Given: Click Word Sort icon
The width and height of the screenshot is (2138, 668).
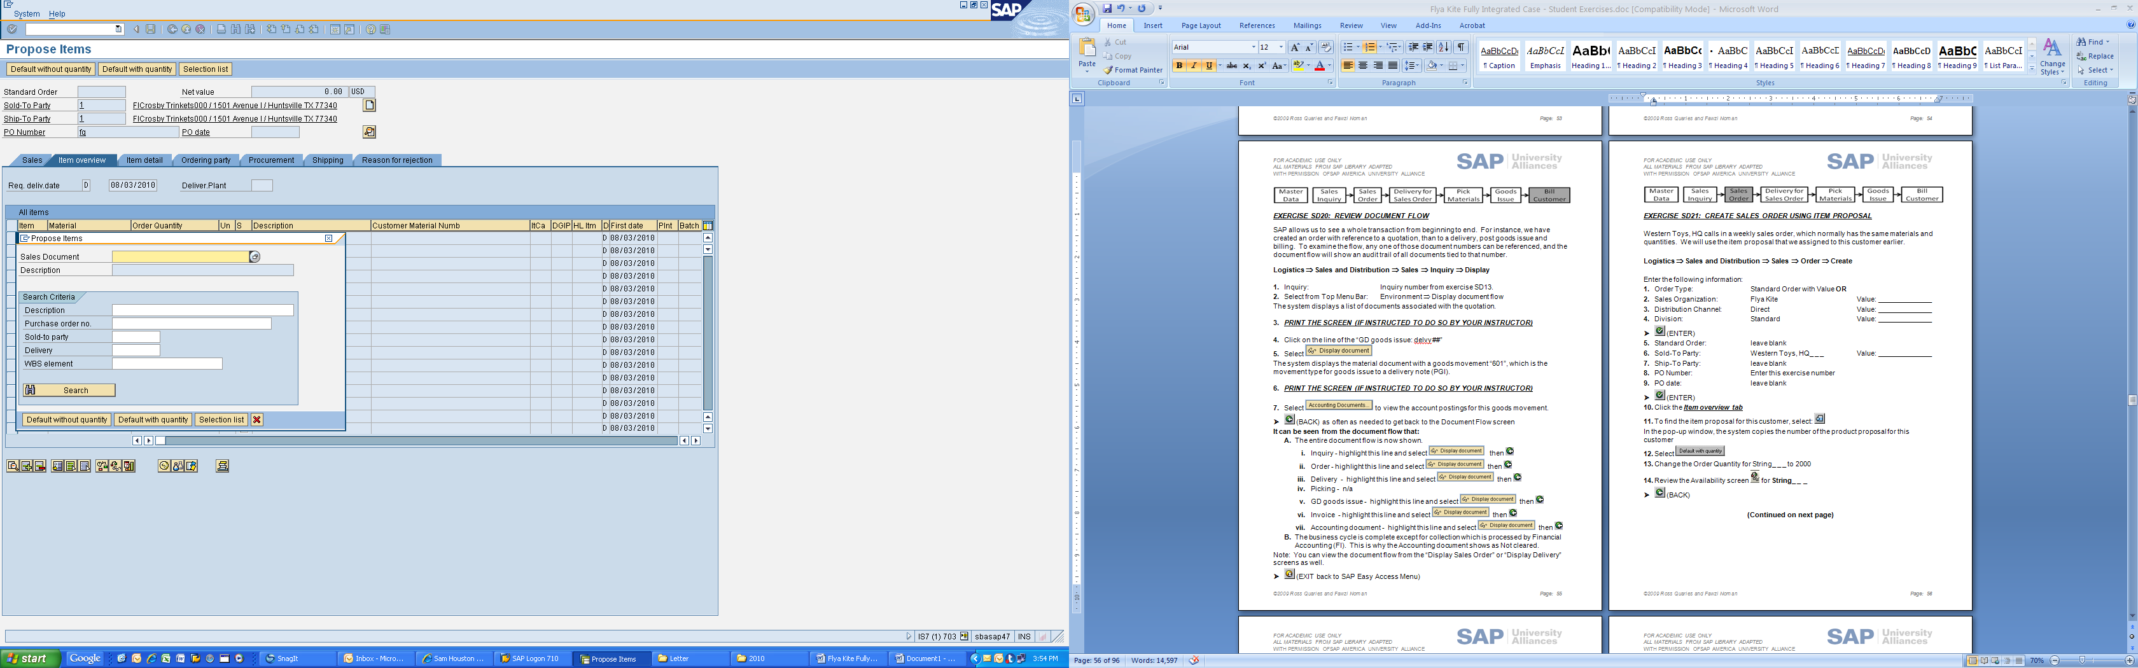Looking at the screenshot, I should click(x=1444, y=47).
